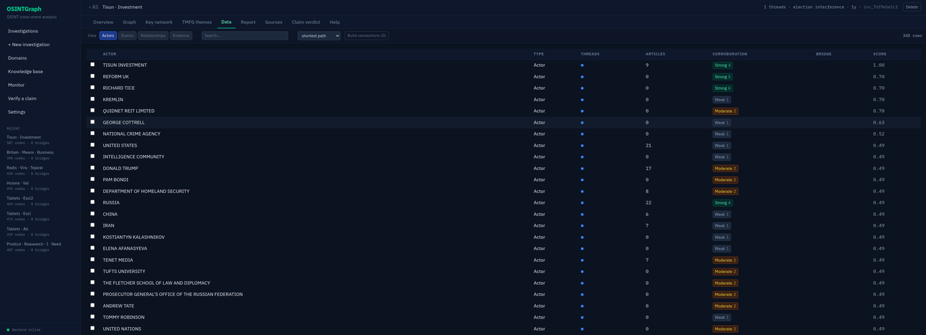Open recent Radis · Vira · Tejarat investigation
The image size is (926, 335).
coord(24,170)
